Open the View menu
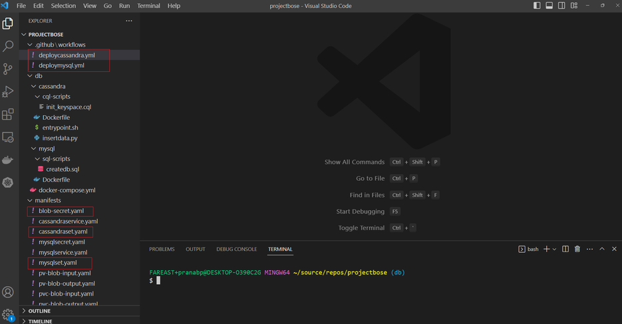Viewport: 622px width, 324px height. click(x=90, y=5)
